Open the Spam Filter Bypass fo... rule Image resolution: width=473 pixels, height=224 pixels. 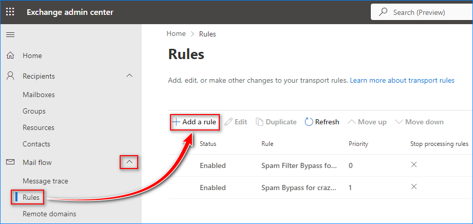pyautogui.click(x=299, y=165)
